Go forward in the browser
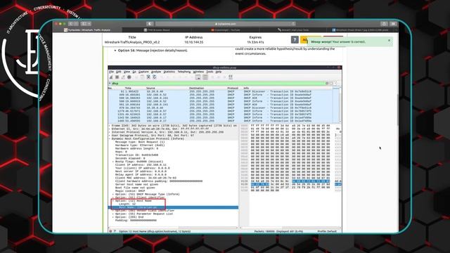 [76, 23]
